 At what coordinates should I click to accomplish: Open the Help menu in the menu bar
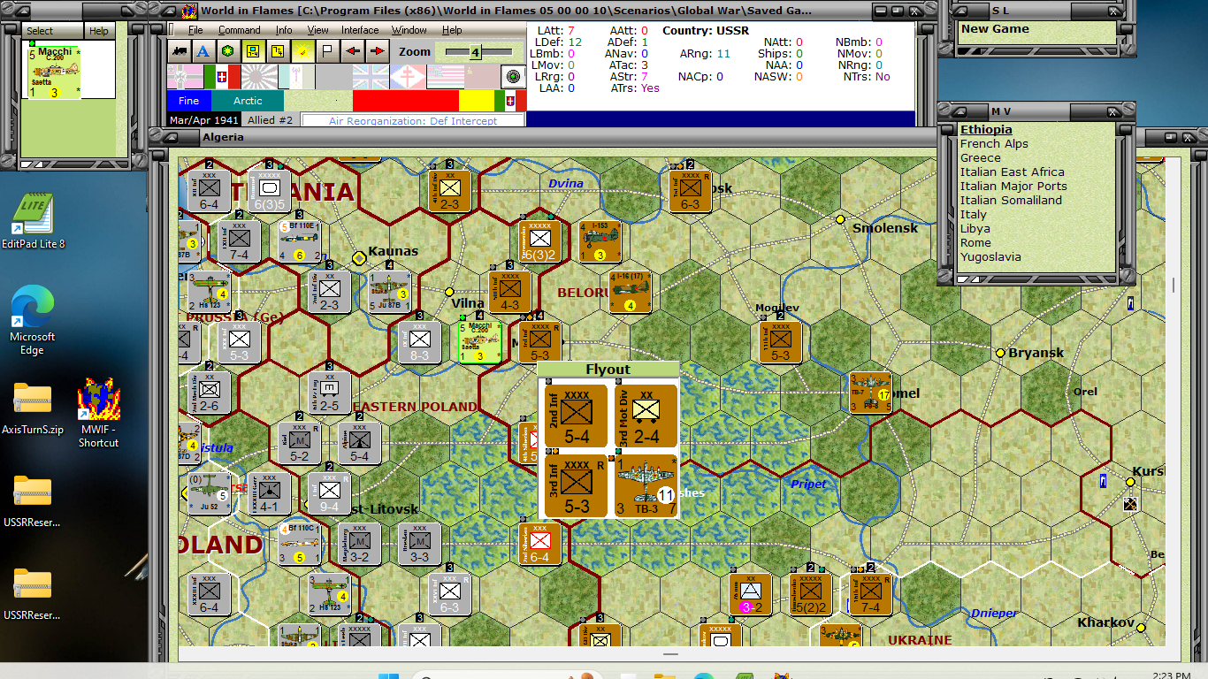pos(452,30)
